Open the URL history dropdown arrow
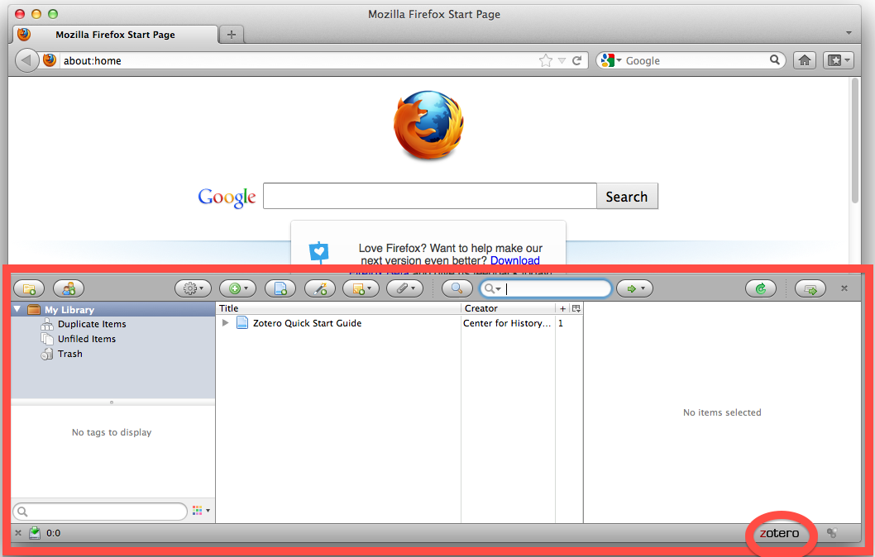Screen dimensions: 875x557 click(x=562, y=61)
